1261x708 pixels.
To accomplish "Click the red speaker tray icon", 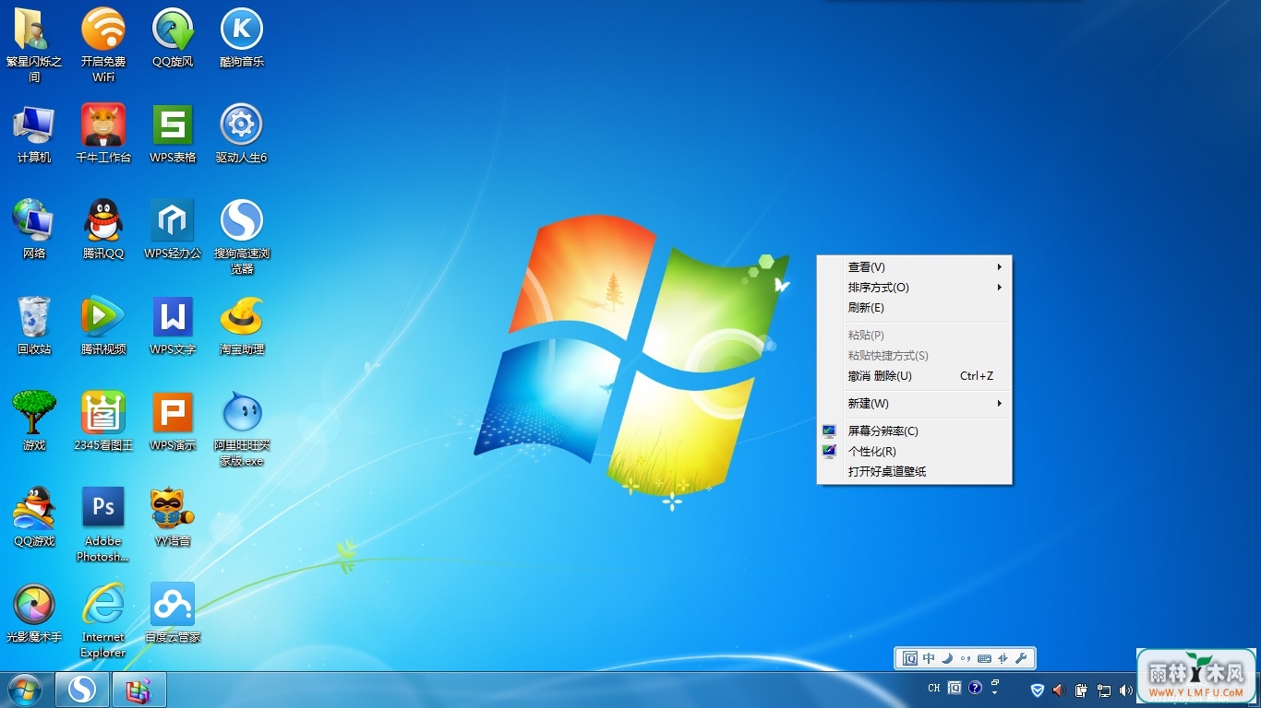I will [x=1059, y=690].
